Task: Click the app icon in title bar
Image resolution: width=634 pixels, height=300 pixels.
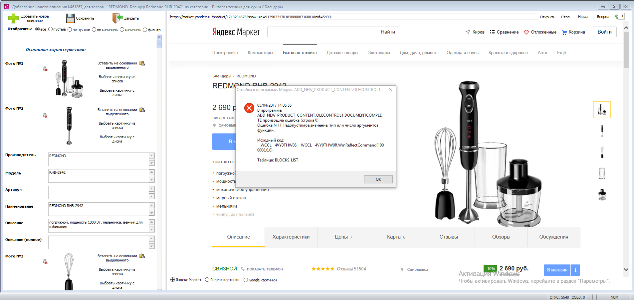Action: pos(6,7)
